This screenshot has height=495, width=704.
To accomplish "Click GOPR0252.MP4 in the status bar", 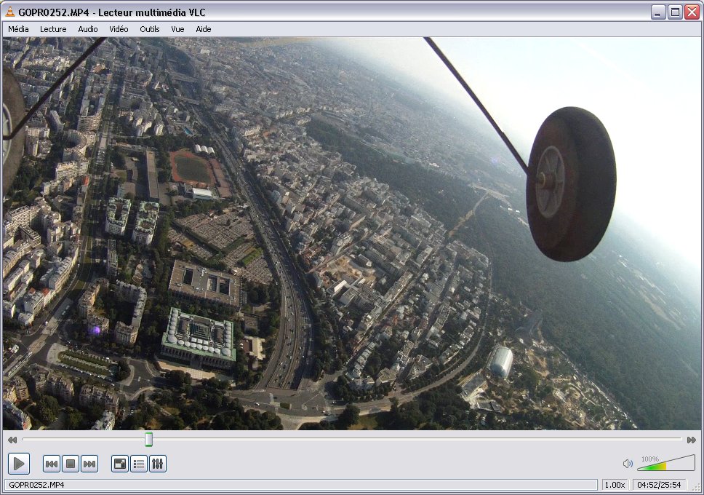I will click(36, 485).
